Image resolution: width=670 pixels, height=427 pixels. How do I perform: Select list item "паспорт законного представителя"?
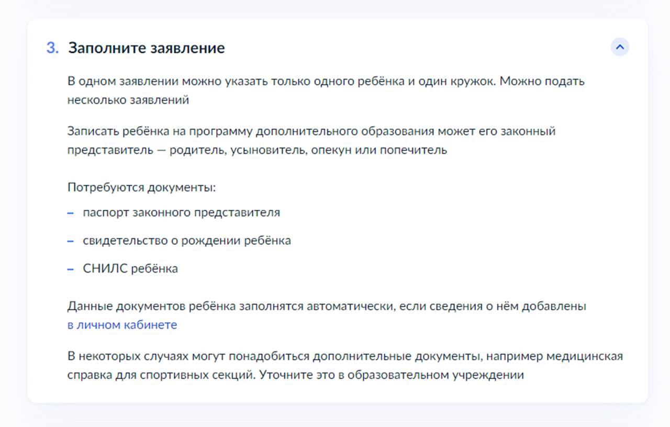(181, 212)
